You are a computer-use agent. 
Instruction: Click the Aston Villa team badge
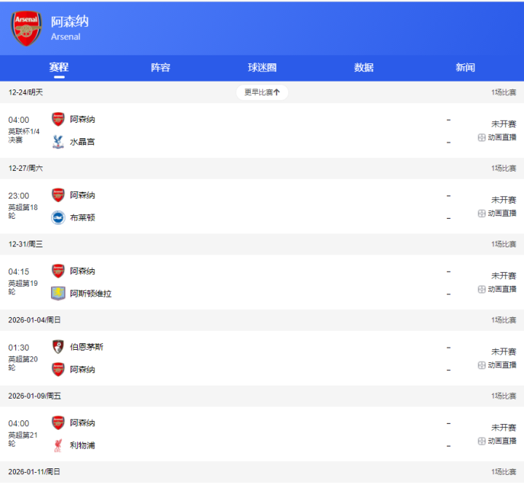[x=58, y=293]
